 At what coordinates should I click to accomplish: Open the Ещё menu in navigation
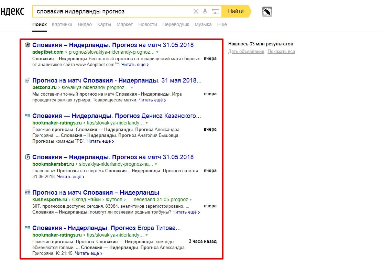[222, 24]
